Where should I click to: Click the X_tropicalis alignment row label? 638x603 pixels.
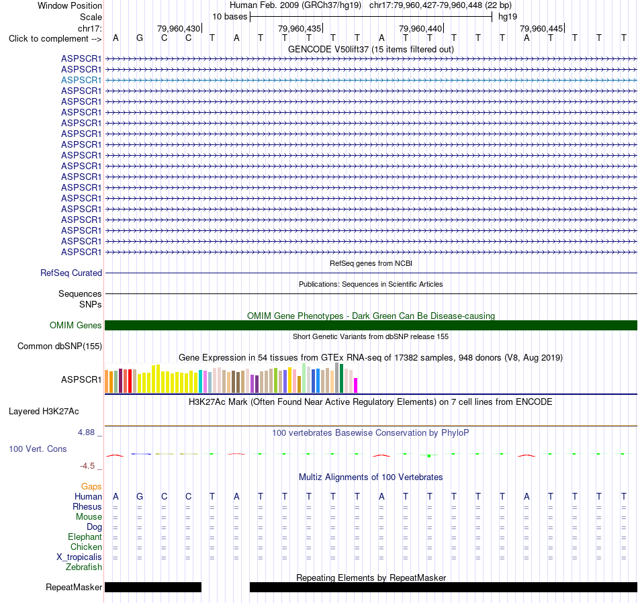click(79, 557)
